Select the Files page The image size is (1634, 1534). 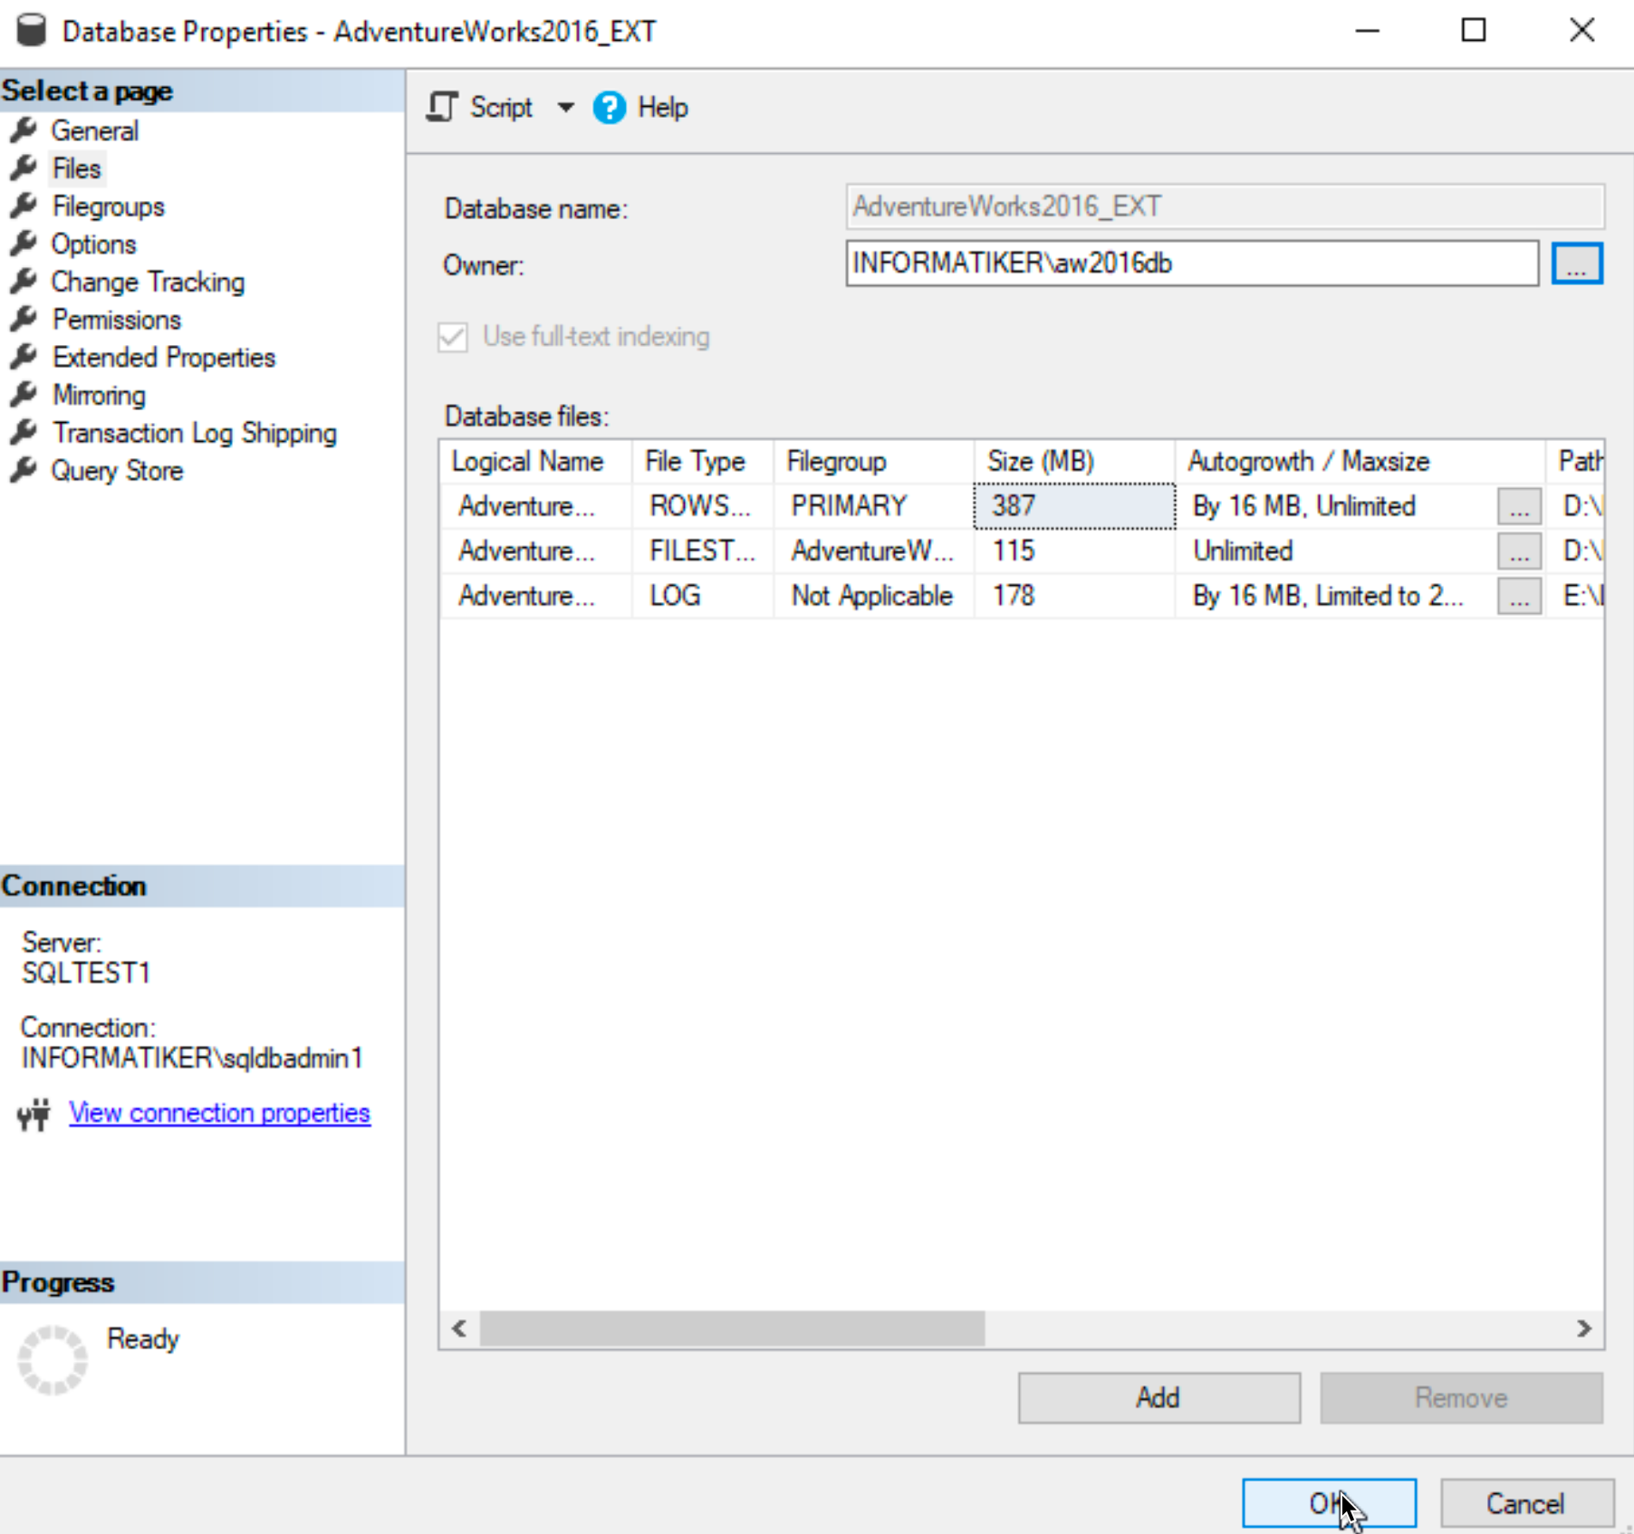point(77,168)
